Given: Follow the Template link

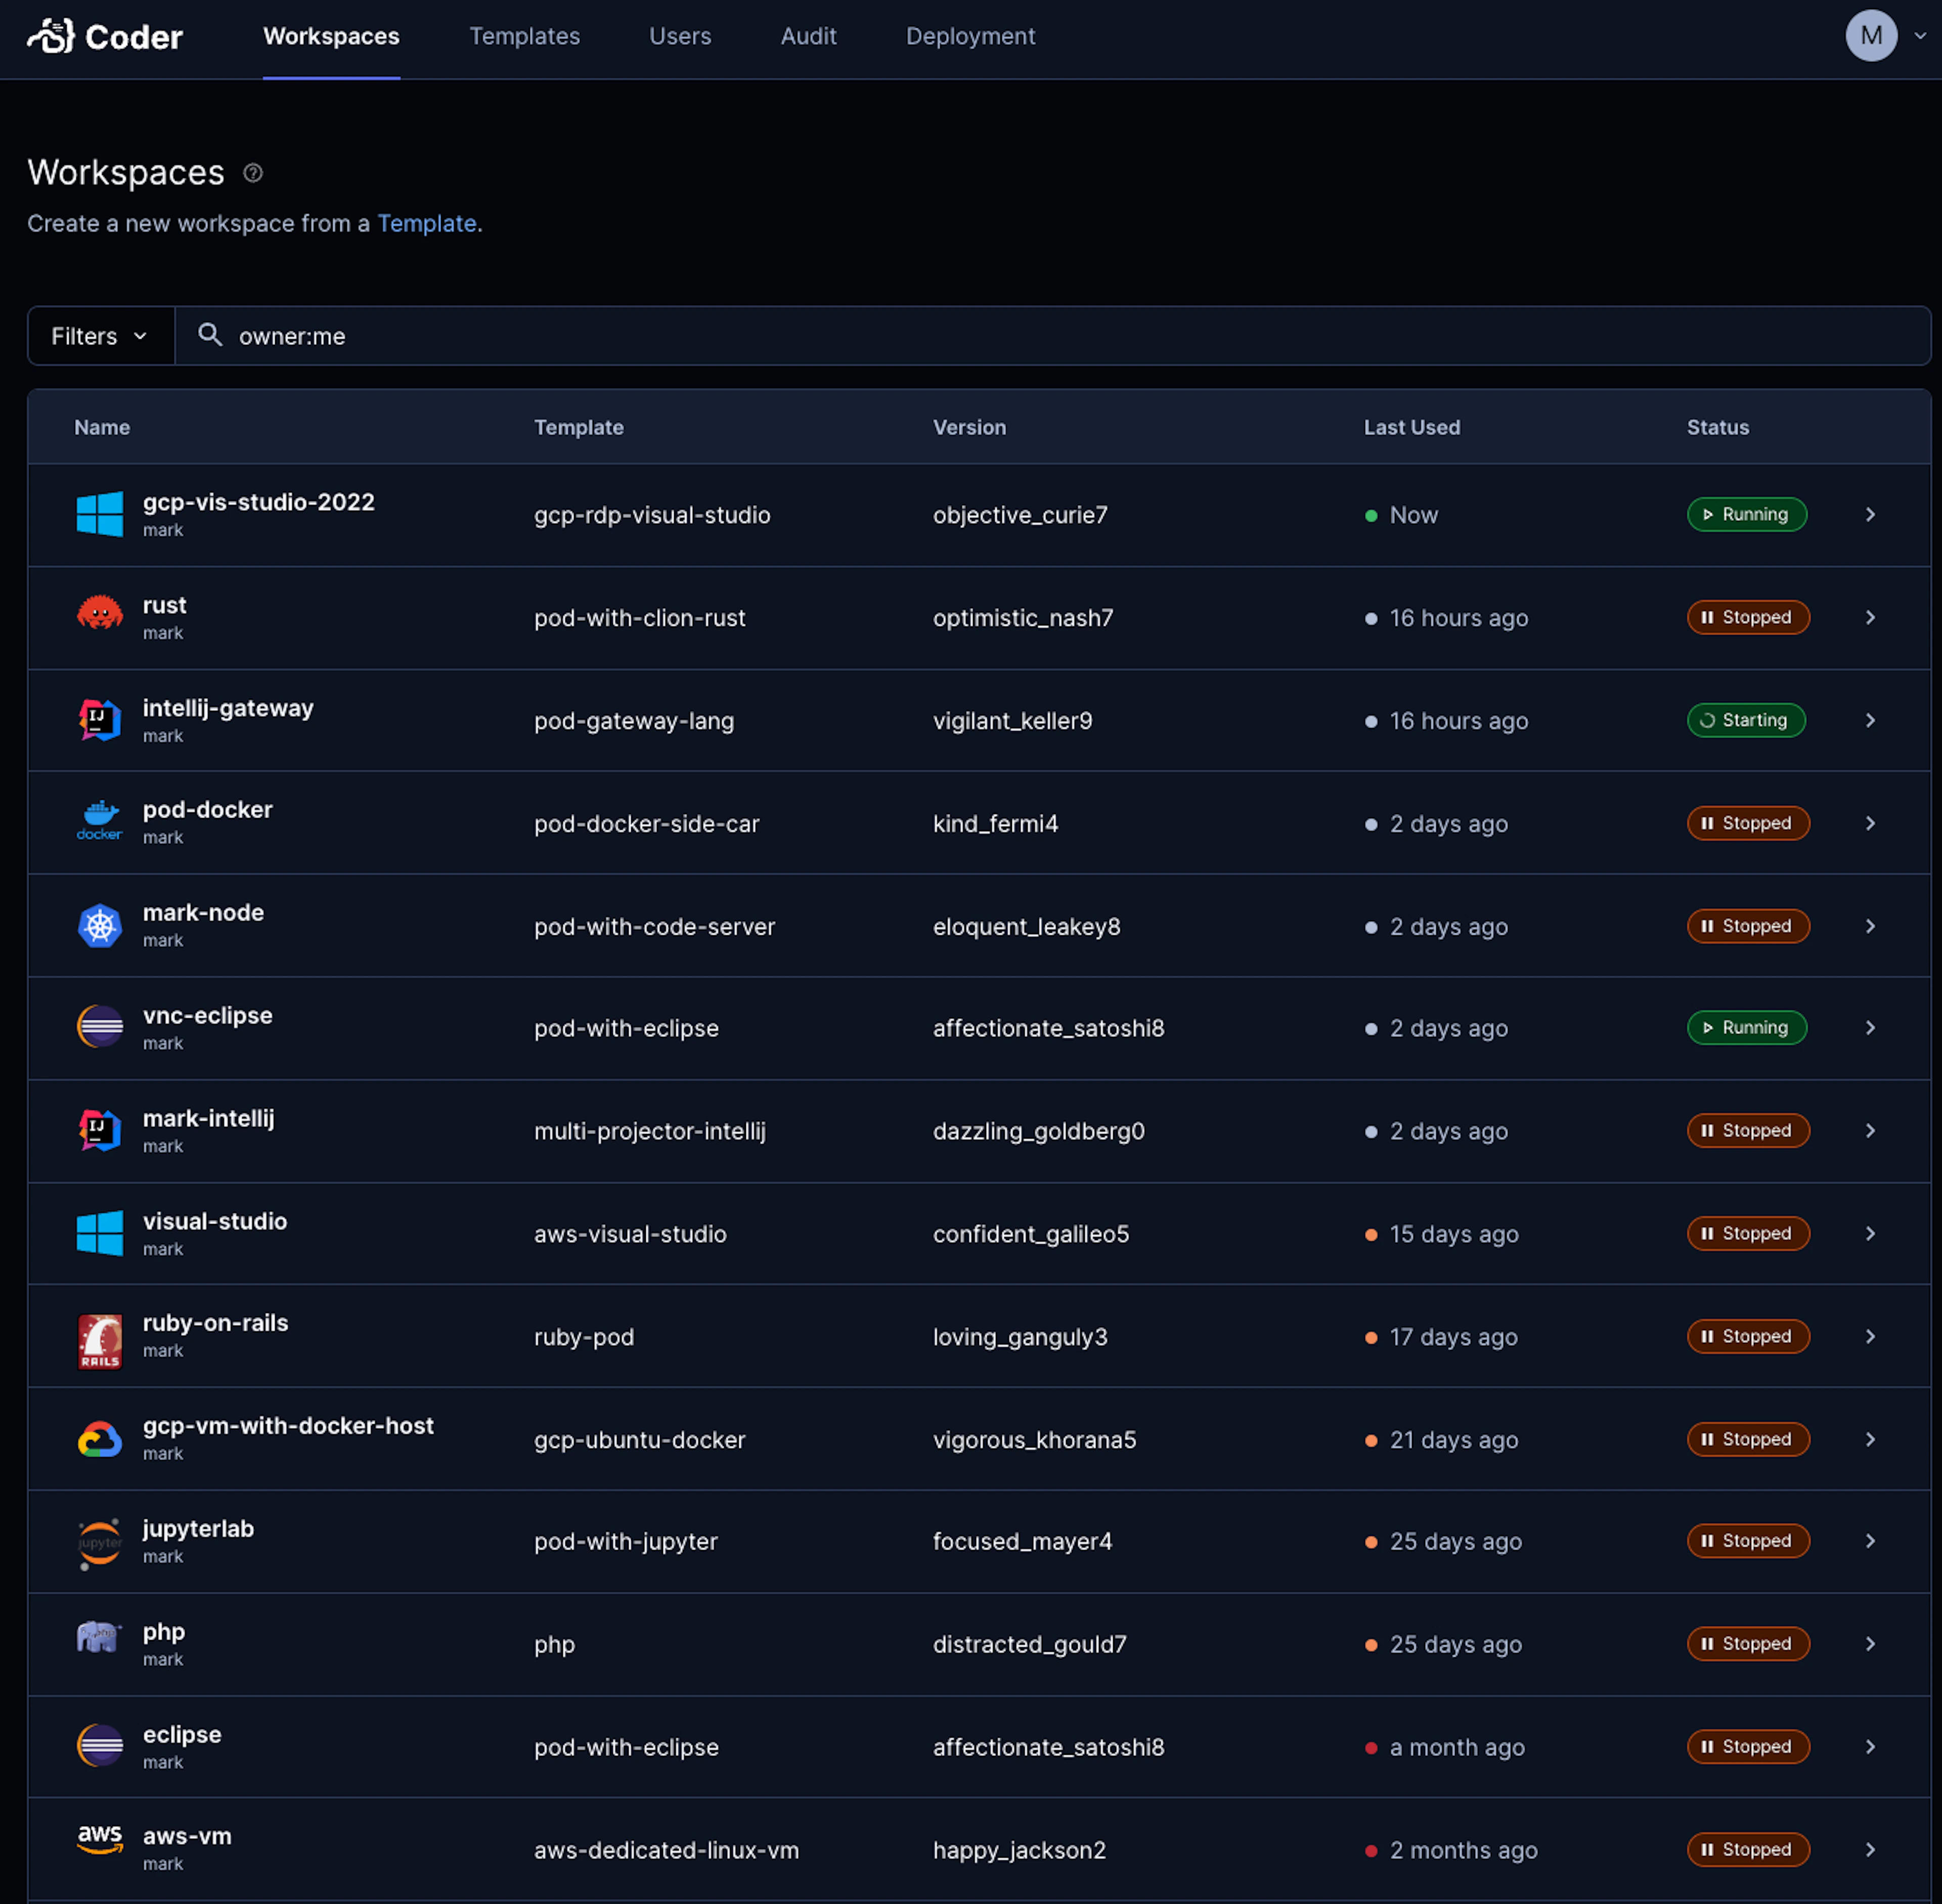Looking at the screenshot, I should click(x=426, y=223).
